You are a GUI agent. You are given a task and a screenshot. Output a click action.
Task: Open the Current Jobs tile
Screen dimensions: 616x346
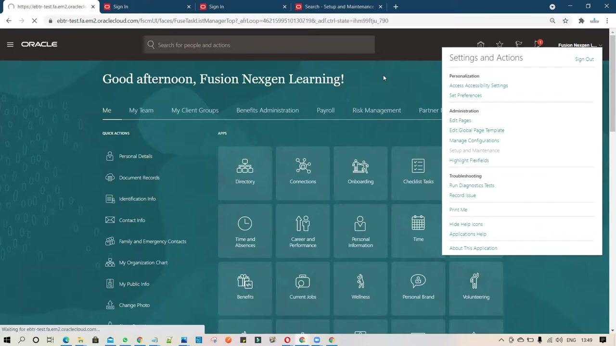[x=303, y=288]
